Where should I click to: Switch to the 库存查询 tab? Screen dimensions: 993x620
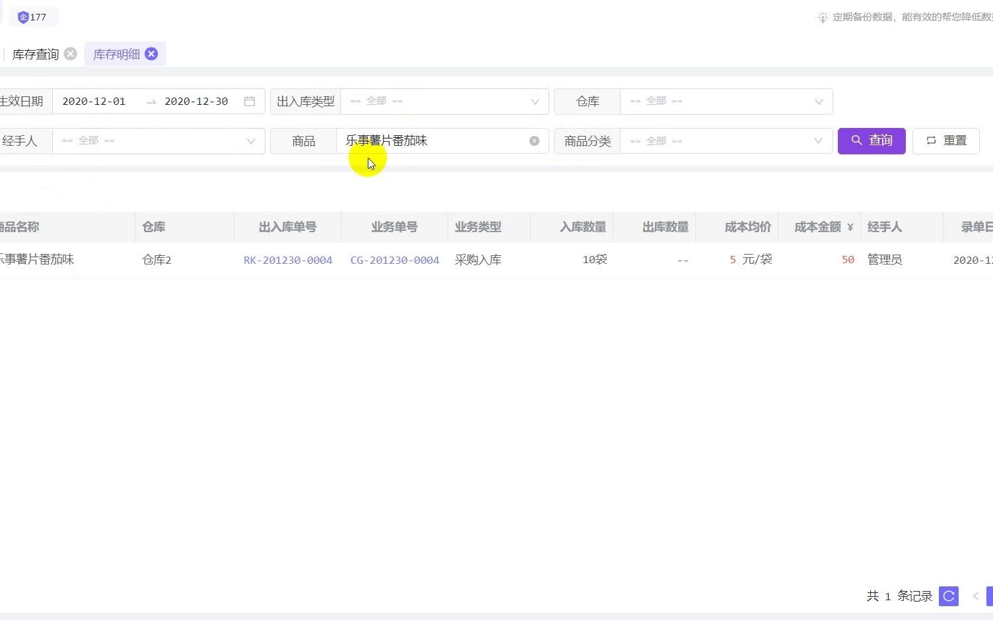tap(36, 54)
